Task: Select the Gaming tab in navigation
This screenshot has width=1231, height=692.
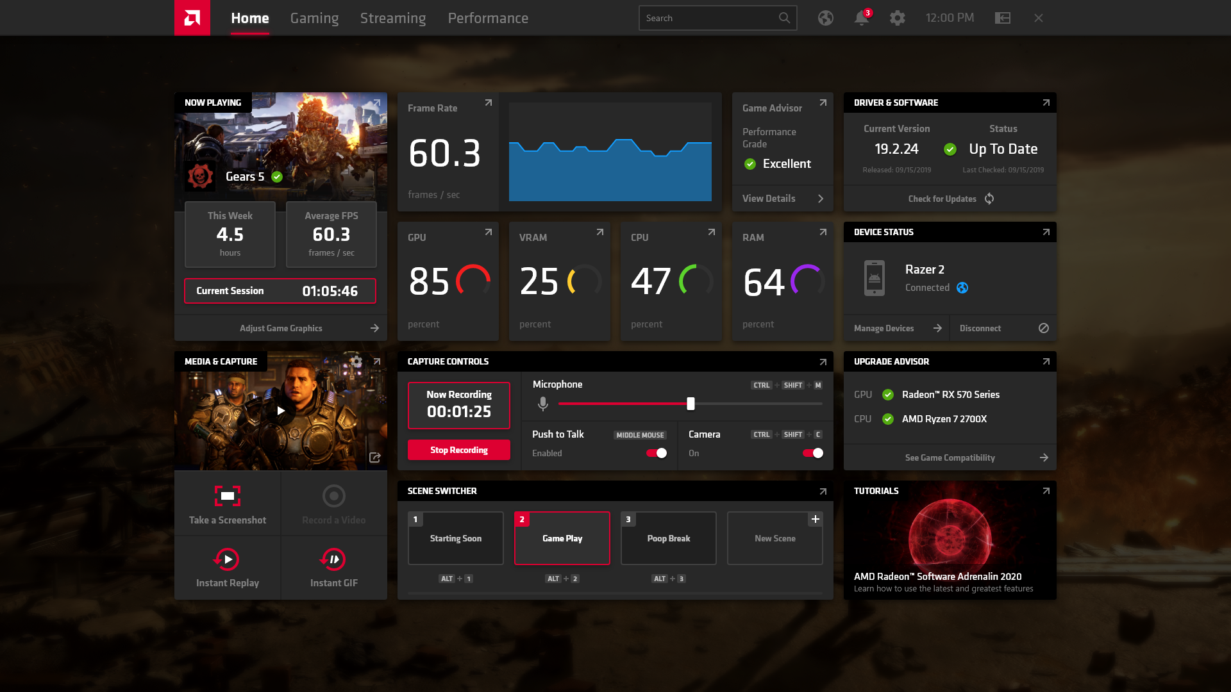Action: tap(314, 18)
